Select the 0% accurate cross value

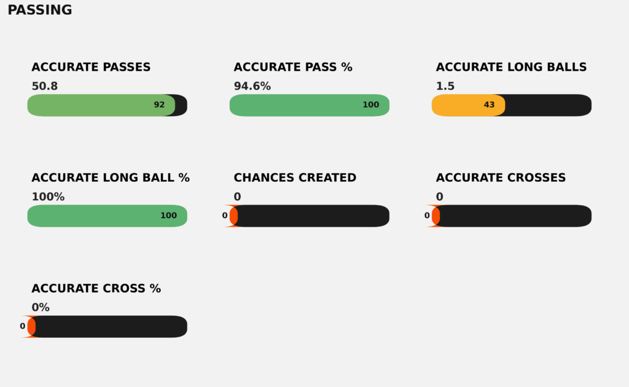(41, 308)
